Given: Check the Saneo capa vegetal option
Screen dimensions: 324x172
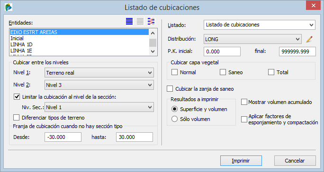Looking at the screenshot, I should (x=223, y=72).
